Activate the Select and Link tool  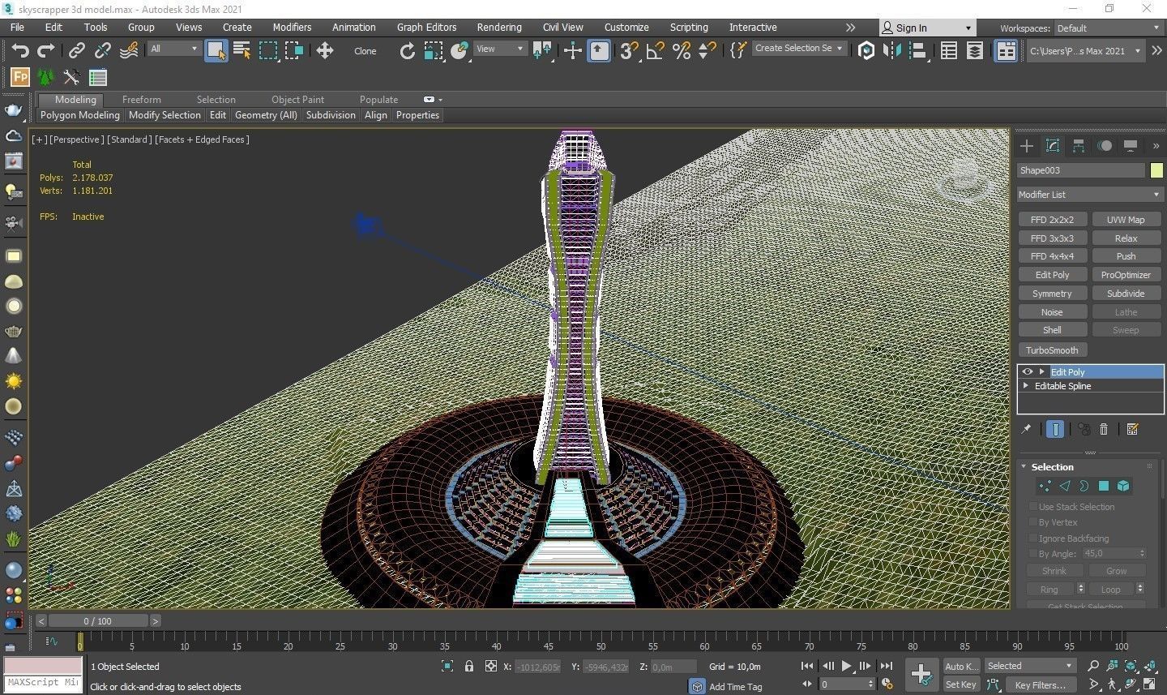[x=76, y=51]
